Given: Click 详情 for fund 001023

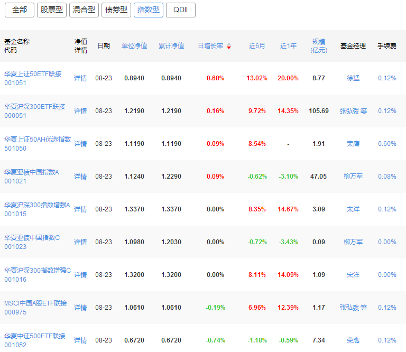Looking at the screenshot, I should pos(80,242).
